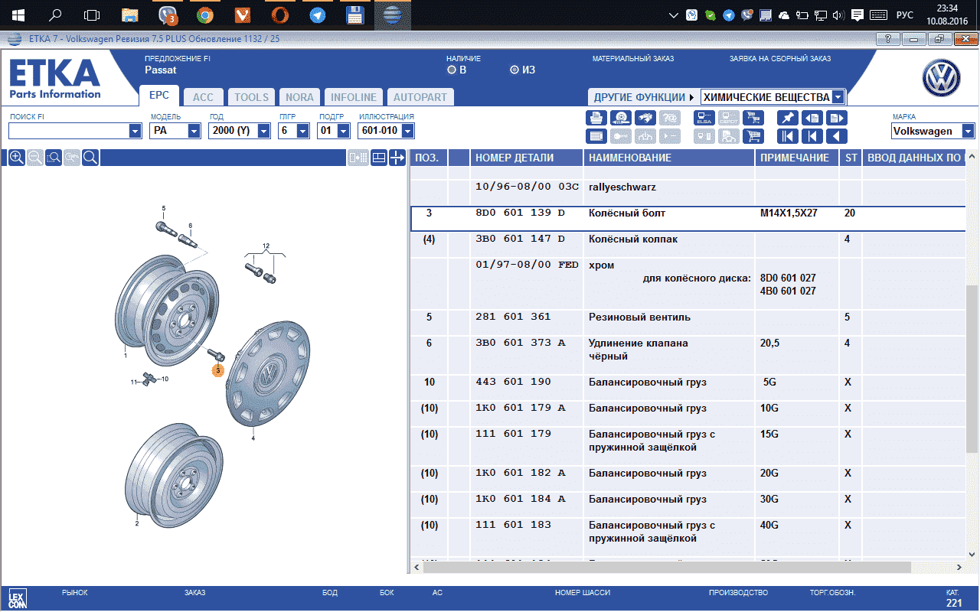Screen dimensions: 980x612
Task: Click the Viber taskbar icon with badge
Action: click(168, 15)
